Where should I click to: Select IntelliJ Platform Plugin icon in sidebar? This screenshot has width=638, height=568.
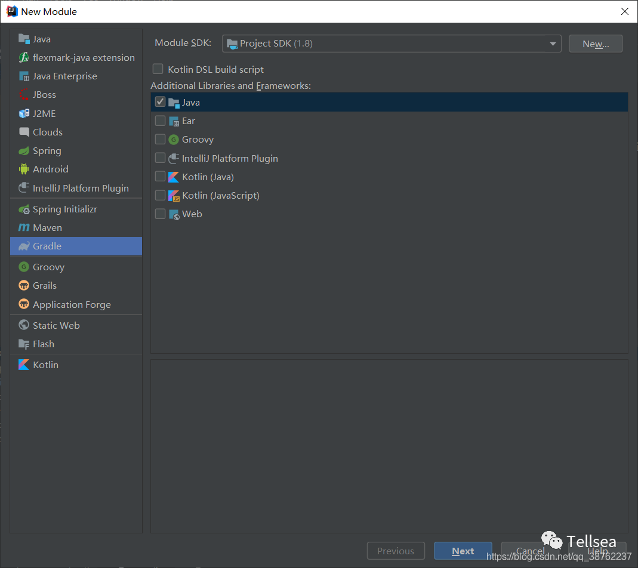point(24,188)
